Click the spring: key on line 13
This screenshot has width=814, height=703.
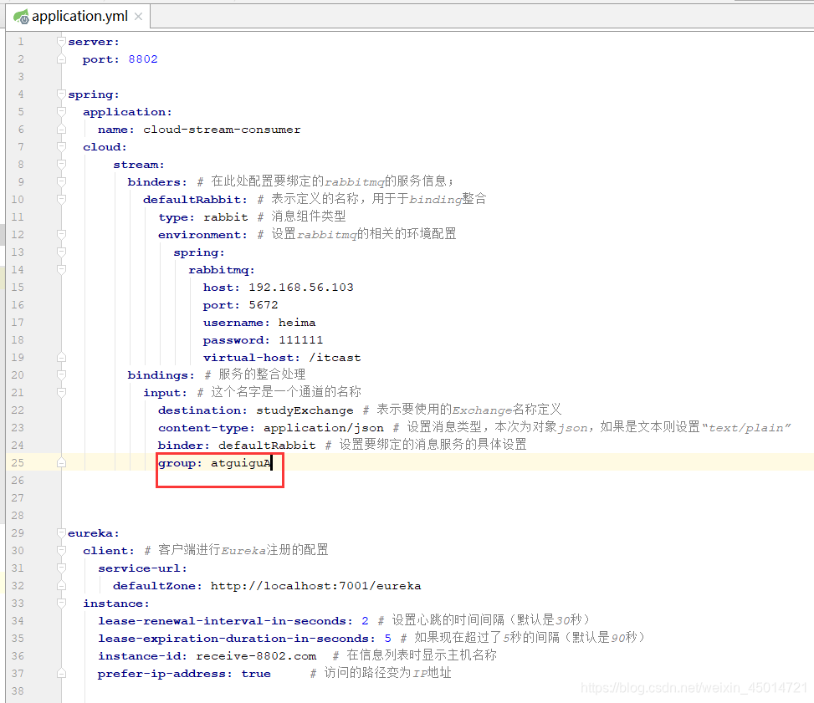(199, 252)
